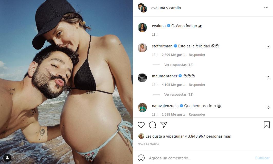Screen dimensions: 273x164
Task: Reply to maumontaner via Responder
Action: click(x=197, y=85)
